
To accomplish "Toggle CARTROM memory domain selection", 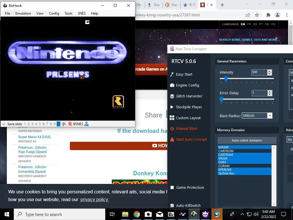I will [x=245, y=151].
